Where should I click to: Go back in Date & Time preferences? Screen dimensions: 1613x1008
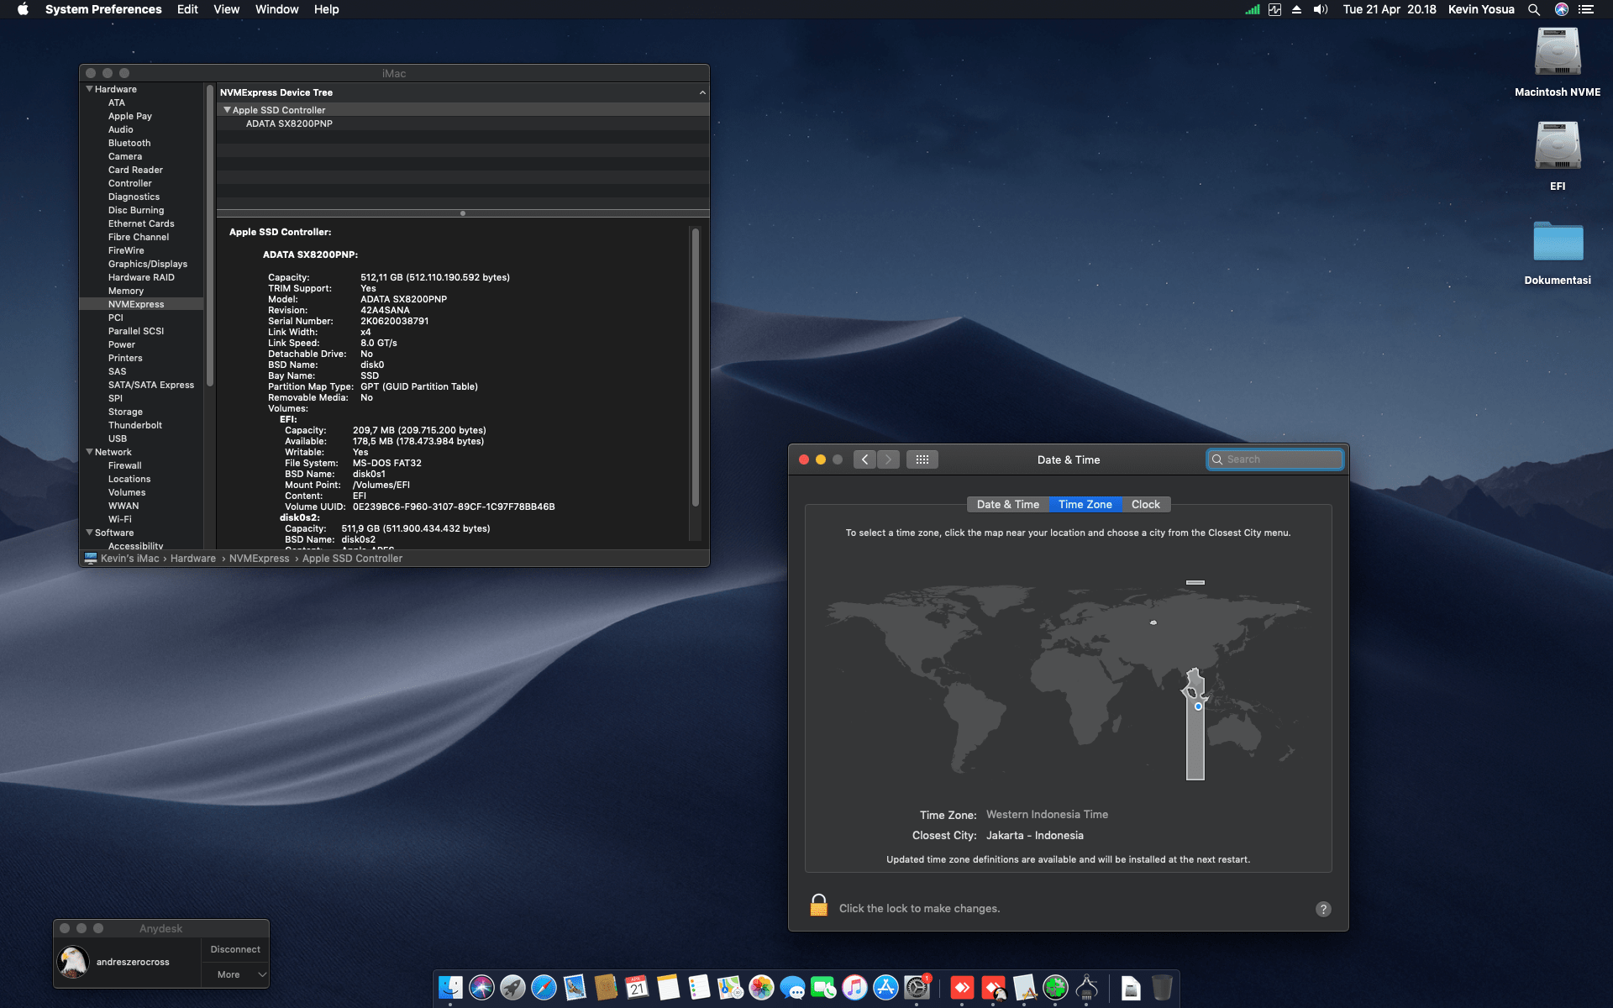pyautogui.click(x=864, y=459)
